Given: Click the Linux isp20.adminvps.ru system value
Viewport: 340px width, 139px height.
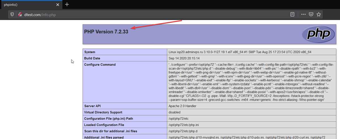Looking at the screenshot, I should click(x=240, y=52).
